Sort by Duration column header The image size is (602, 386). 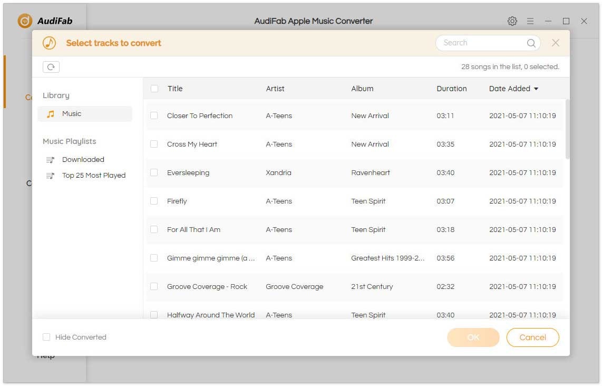pos(451,89)
